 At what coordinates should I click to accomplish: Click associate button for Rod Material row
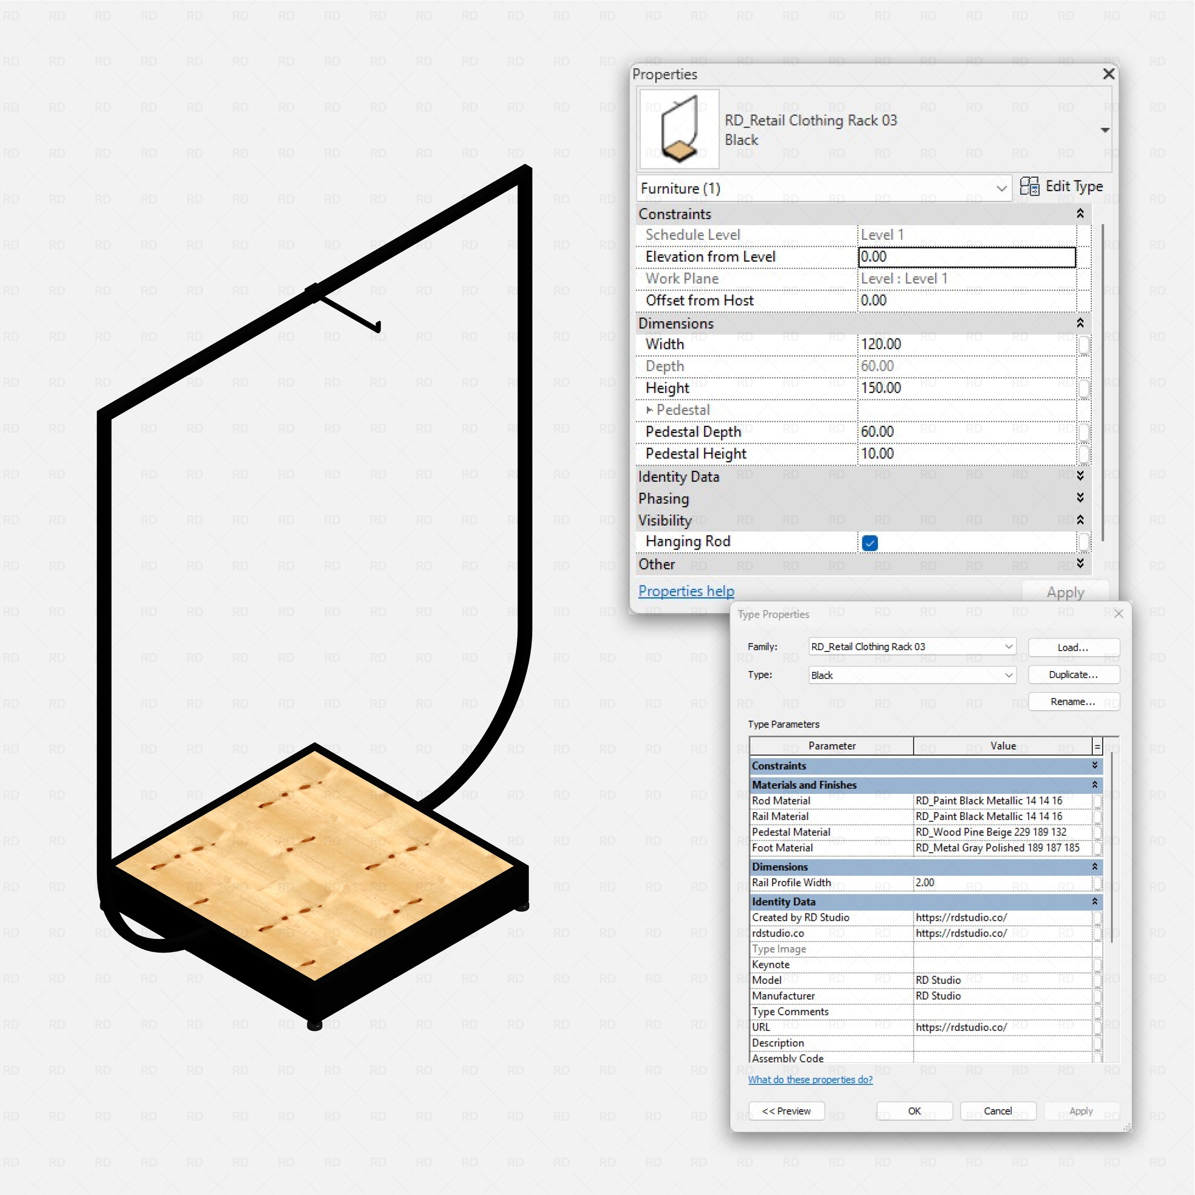click(x=1097, y=801)
